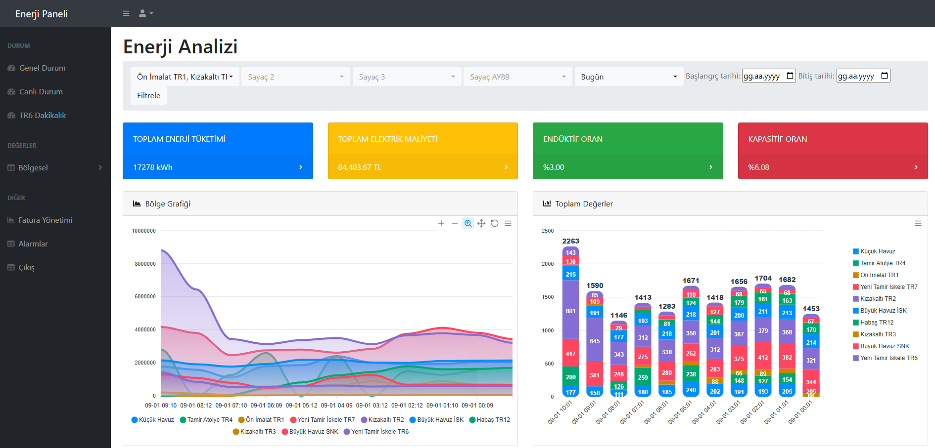Open the user account menu icon
Image resolution: width=935 pixels, height=448 pixels.
click(145, 13)
